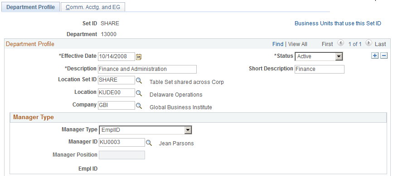Click the Description text field
The width and height of the screenshot is (393, 176).
(x=147, y=69)
